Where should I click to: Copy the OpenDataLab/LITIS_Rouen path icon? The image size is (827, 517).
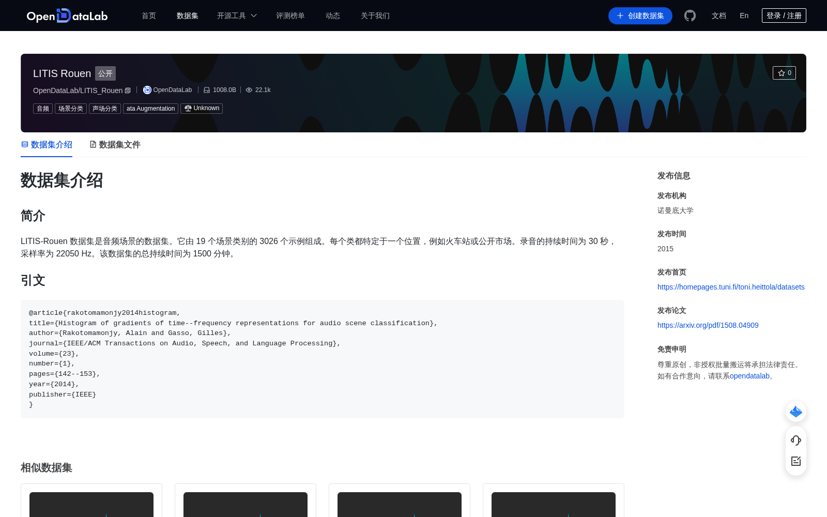128,90
